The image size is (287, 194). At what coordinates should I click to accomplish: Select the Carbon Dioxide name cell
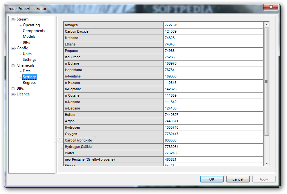[x=113, y=31]
